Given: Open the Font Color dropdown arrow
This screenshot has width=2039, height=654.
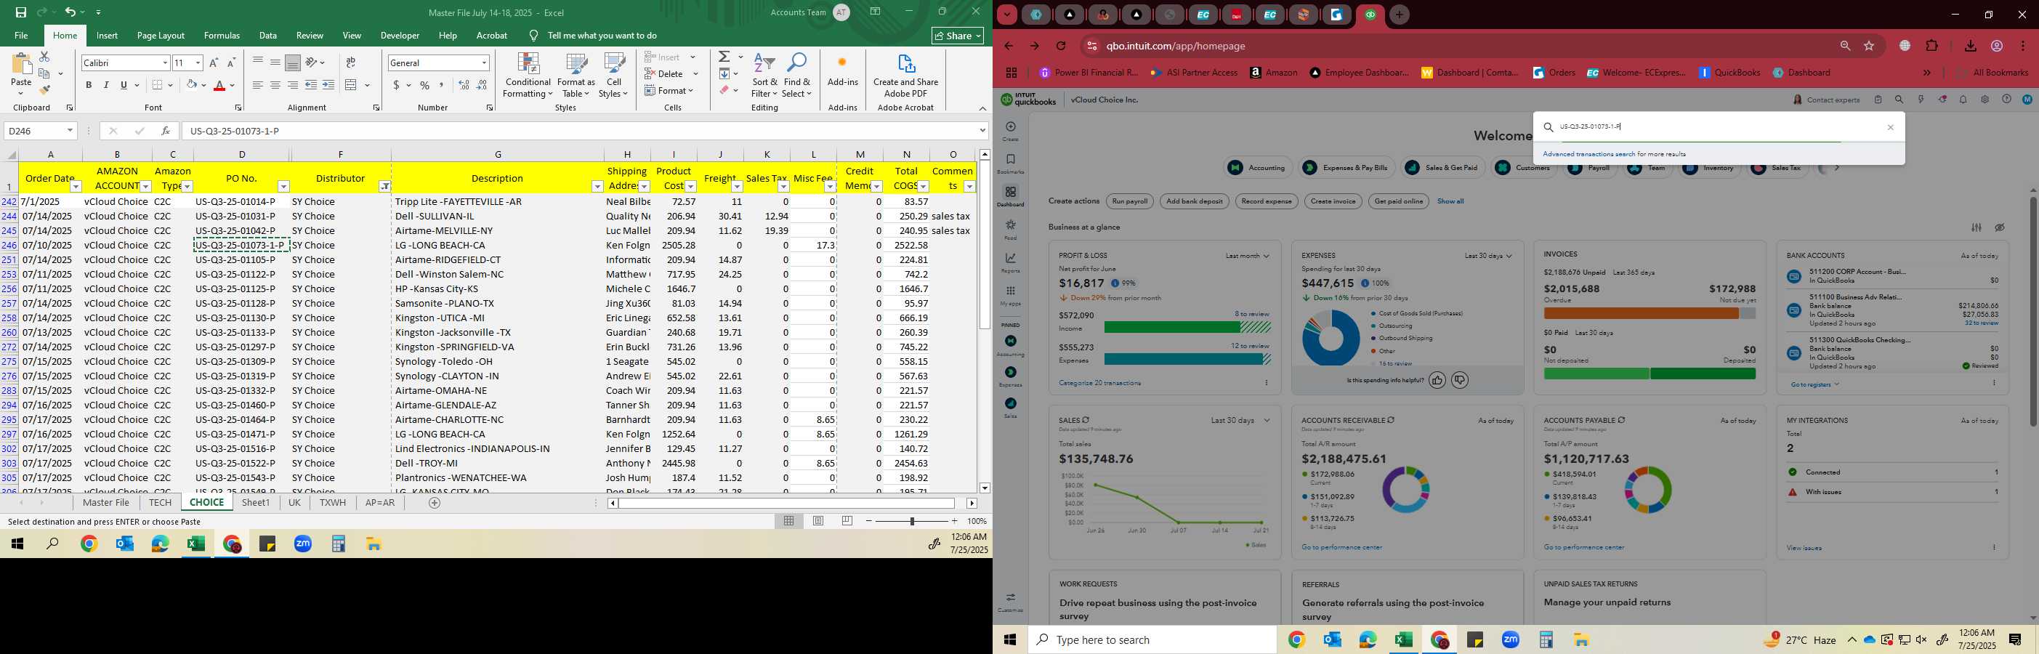Looking at the screenshot, I should click(x=232, y=85).
